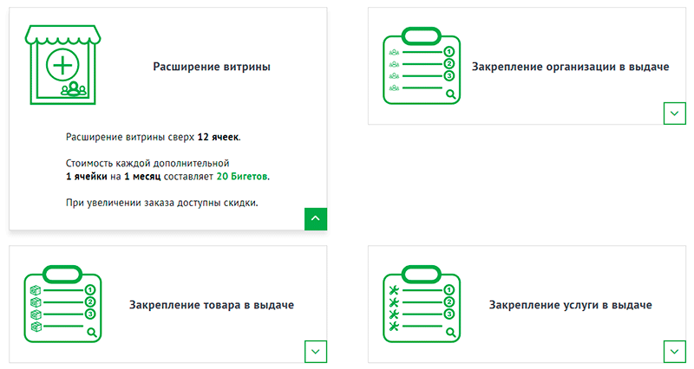This screenshot has width=694, height=369.
Task: Expand the Закрепление товара в выдаче card
Action: (316, 352)
